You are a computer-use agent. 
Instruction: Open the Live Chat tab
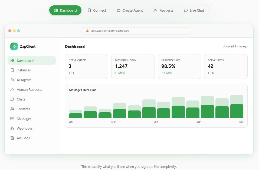pyautogui.click(x=194, y=10)
